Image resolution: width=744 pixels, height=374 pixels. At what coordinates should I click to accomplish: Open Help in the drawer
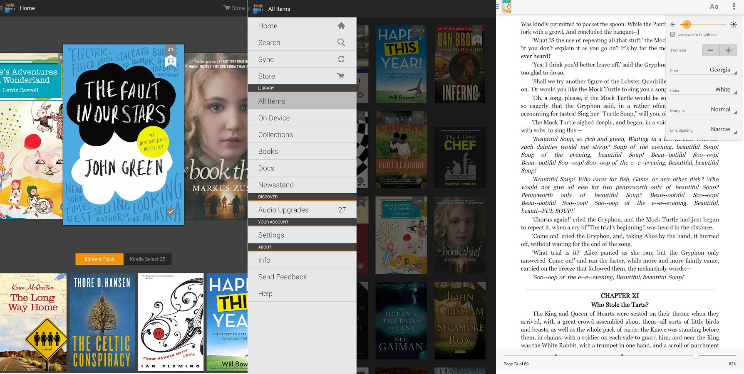tap(302, 293)
